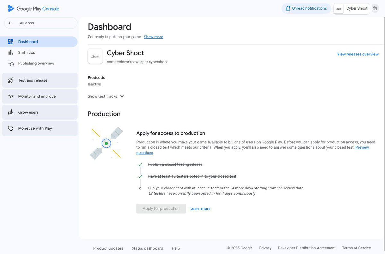Click the rocket icon for Test and release
385x254 pixels.
click(x=11, y=80)
